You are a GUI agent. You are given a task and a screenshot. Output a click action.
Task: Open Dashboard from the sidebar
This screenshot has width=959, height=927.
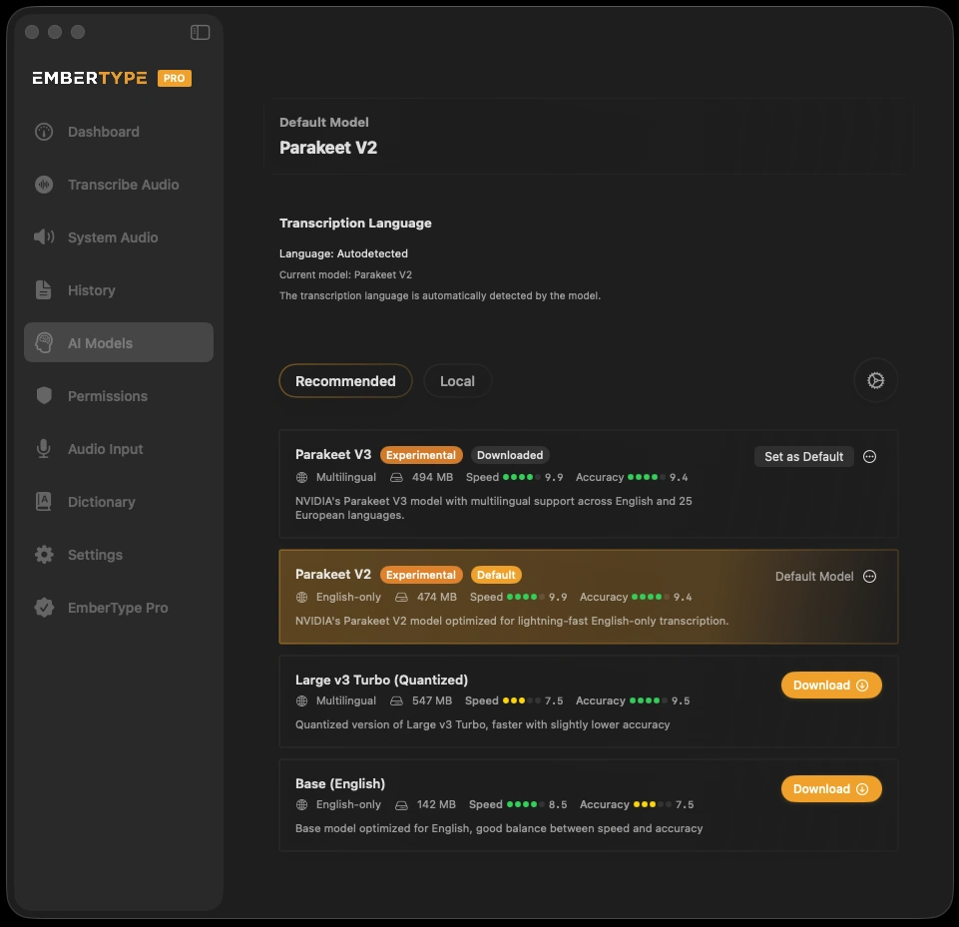point(119,132)
